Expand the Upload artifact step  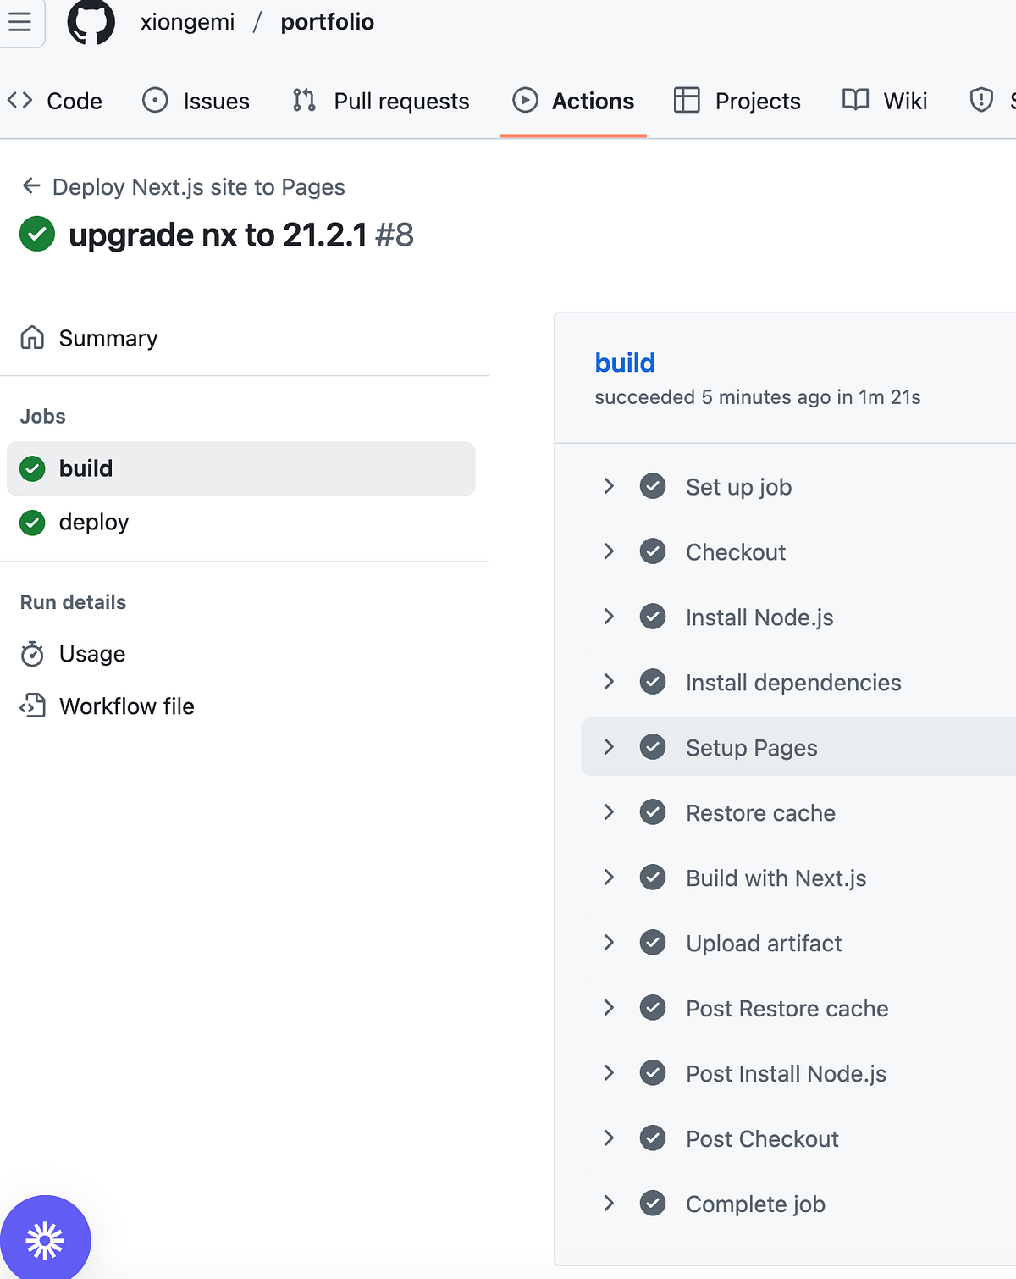(x=609, y=943)
